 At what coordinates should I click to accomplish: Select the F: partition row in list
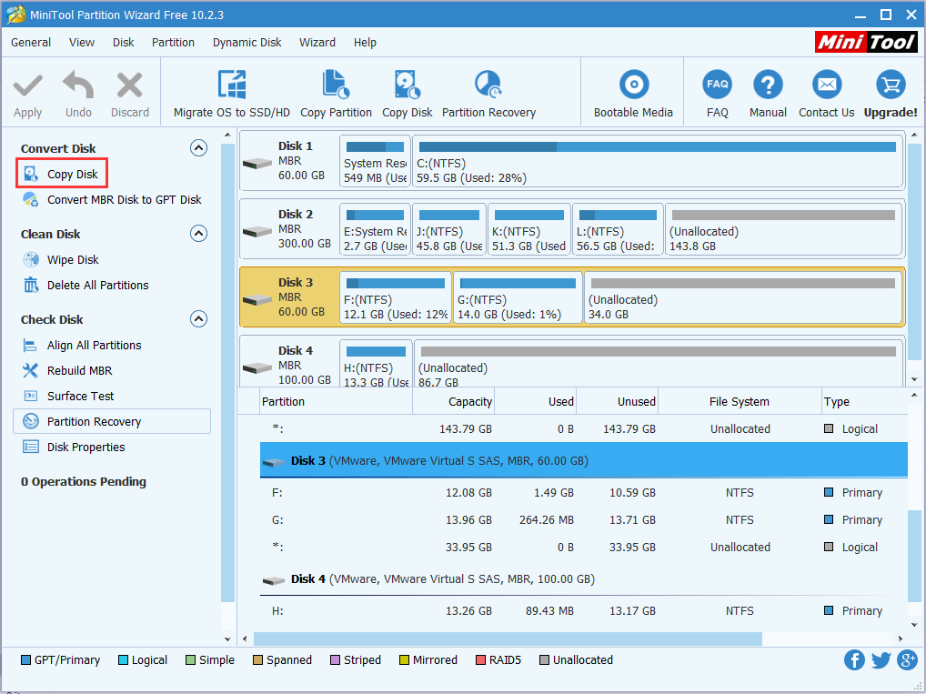pyautogui.click(x=583, y=493)
